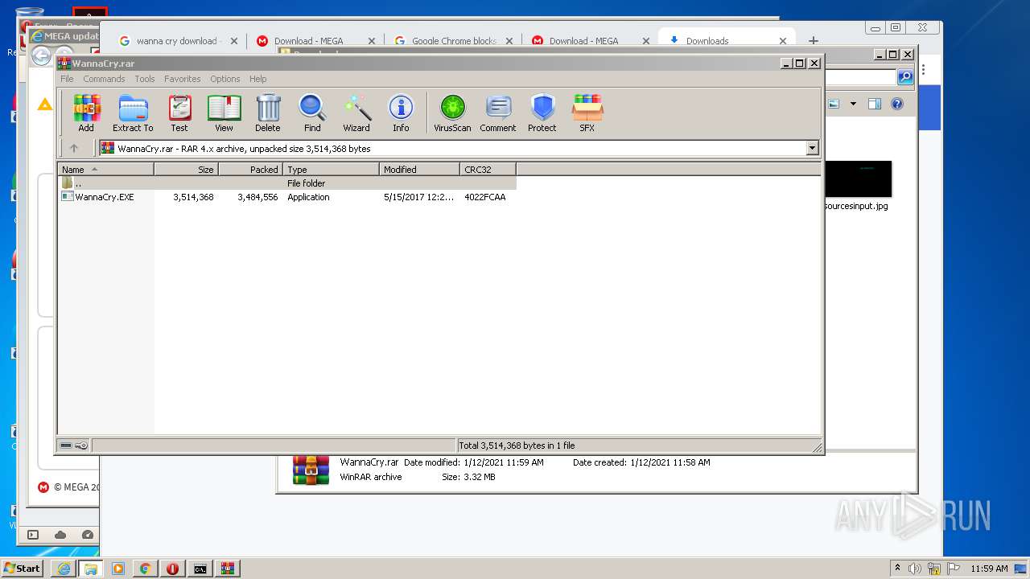Expand Explorer view options dropdown arrow
Image resolution: width=1030 pixels, height=579 pixels.
coord(853,104)
